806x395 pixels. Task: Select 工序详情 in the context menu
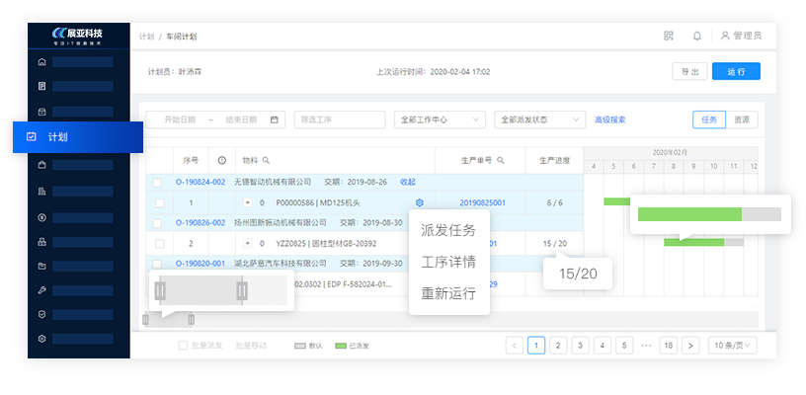pyautogui.click(x=448, y=262)
